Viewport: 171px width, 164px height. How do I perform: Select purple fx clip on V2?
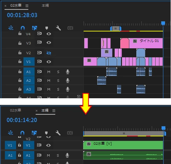(x=107, y=53)
